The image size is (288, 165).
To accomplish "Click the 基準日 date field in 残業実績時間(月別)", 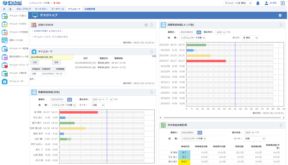I will coord(58,100).
